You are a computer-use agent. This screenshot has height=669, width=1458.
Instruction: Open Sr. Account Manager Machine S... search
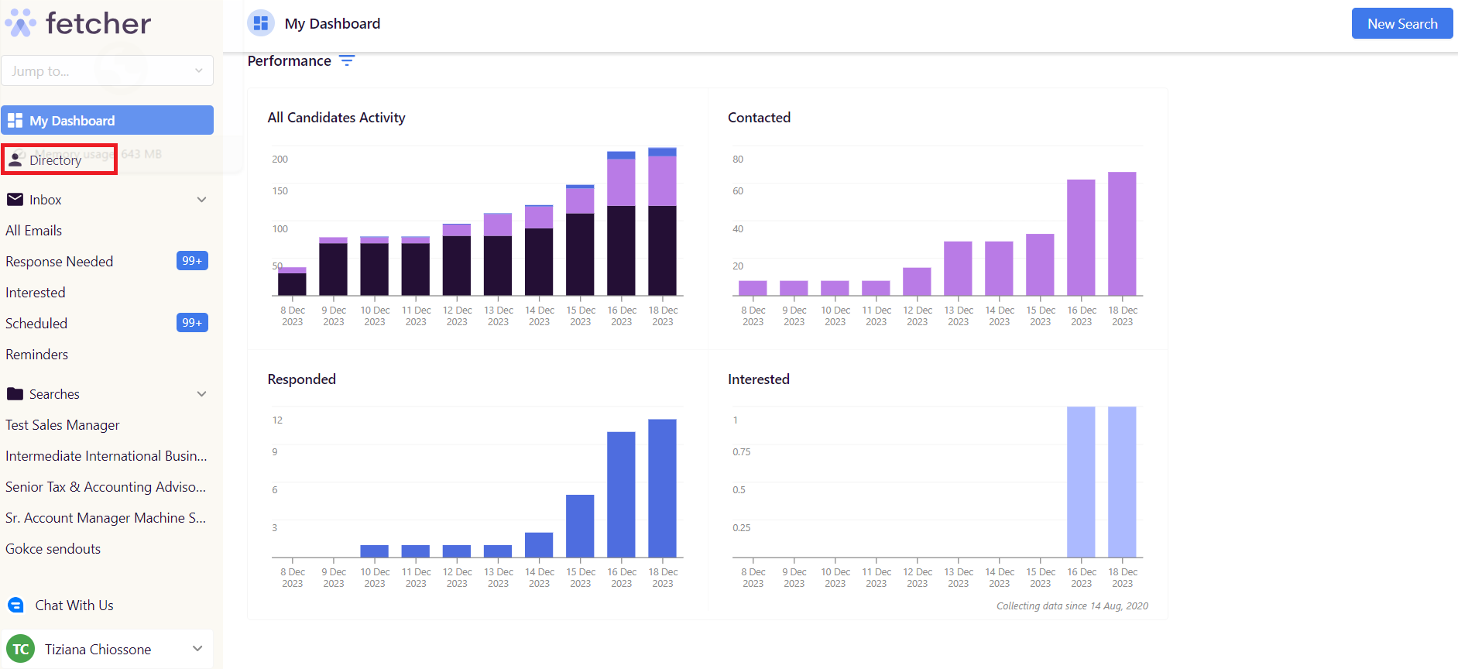[x=106, y=518]
